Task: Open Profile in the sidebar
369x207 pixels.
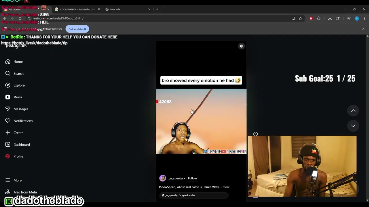Action: [x=14, y=156]
